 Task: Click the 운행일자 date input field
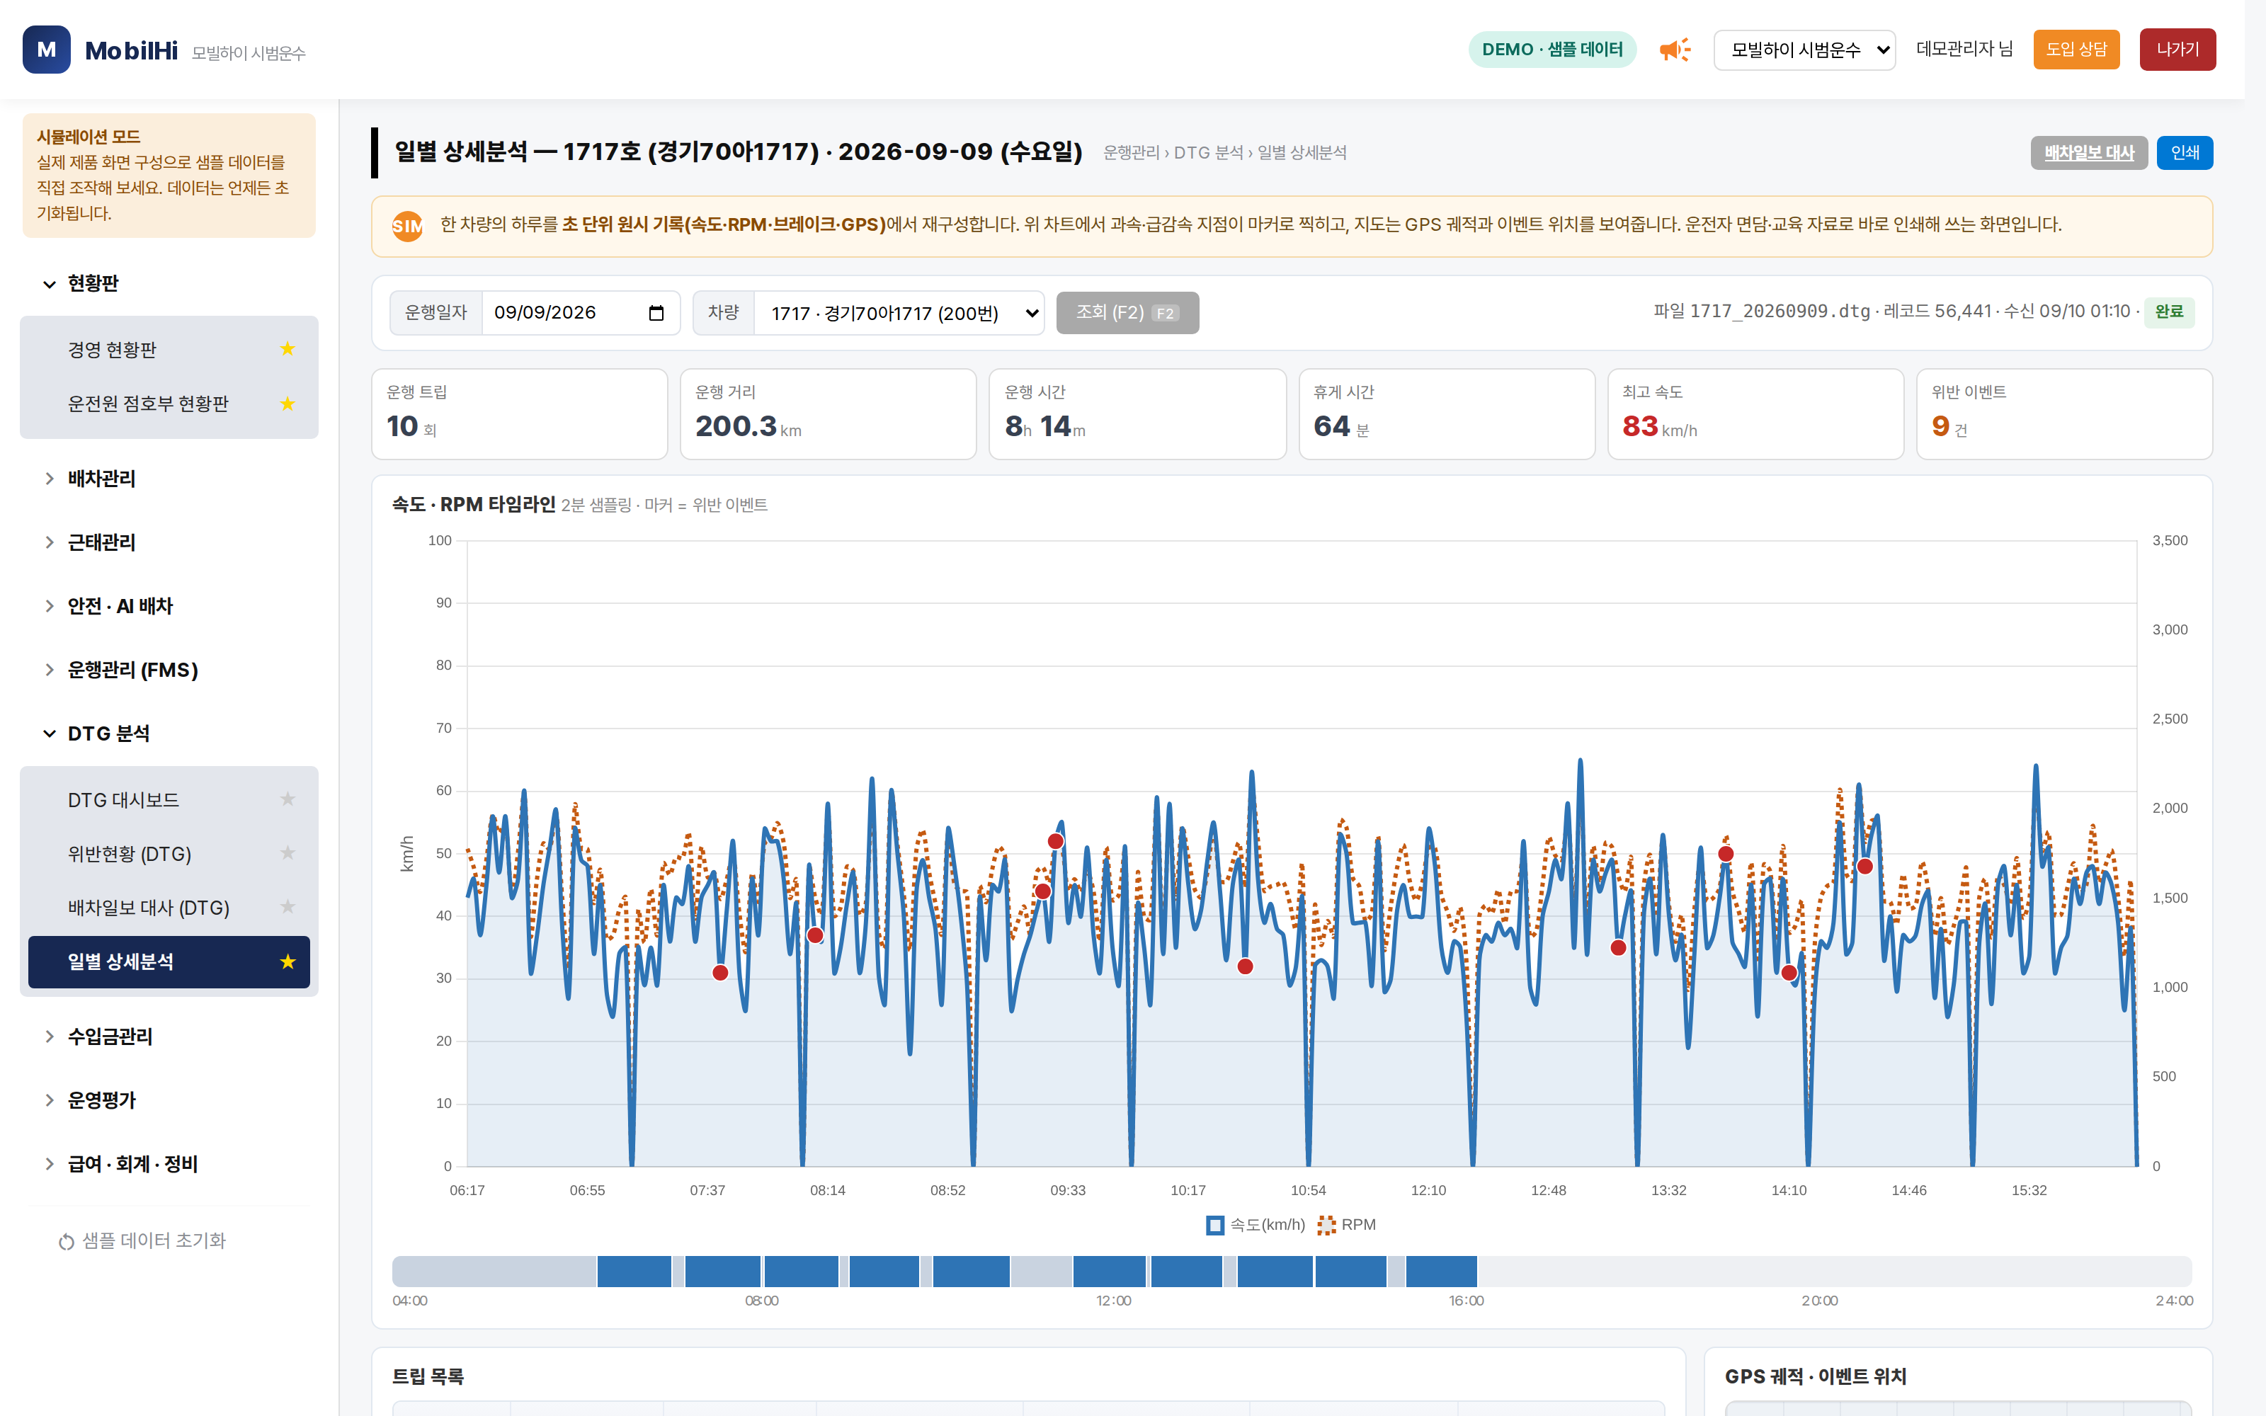pos(581,313)
